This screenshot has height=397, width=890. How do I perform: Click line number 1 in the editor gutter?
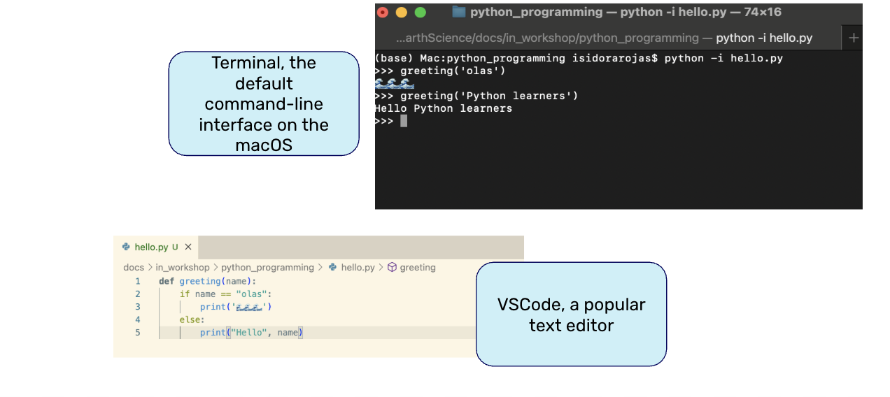click(x=138, y=281)
